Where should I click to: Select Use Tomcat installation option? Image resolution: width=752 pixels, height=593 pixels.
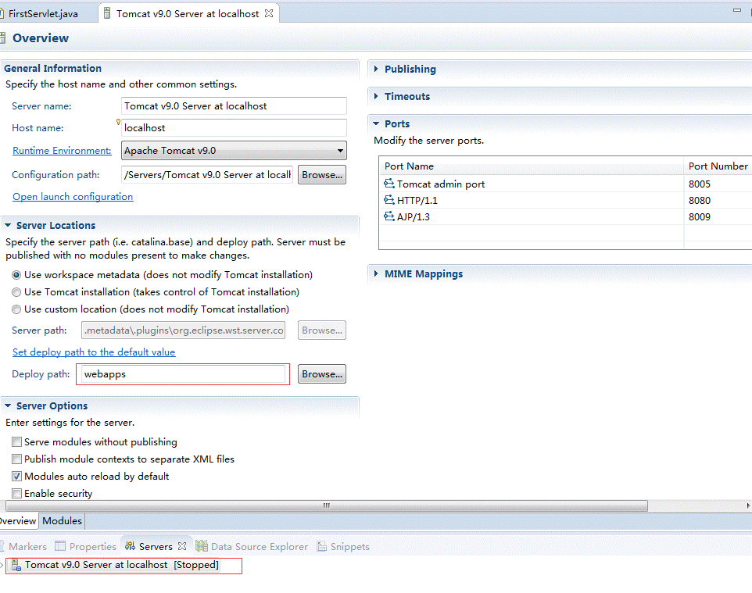tap(16, 292)
